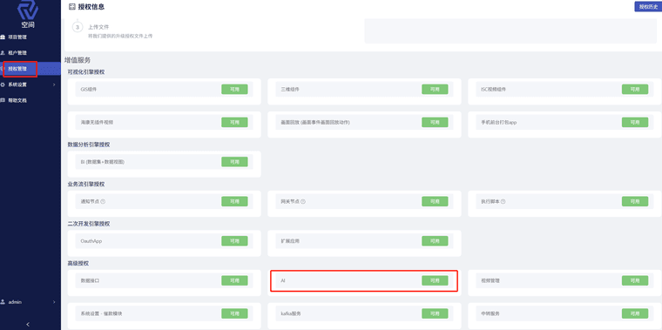The width and height of the screenshot is (662, 330).
Task: Click the 项目管理 sidebar icon
Action: click(x=3, y=37)
